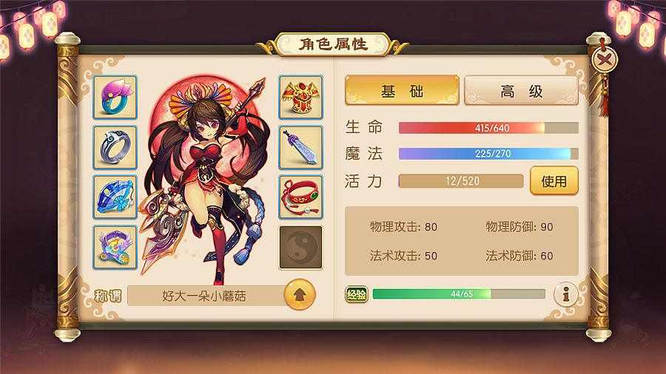The width and height of the screenshot is (666, 374).
Task: Select the purple sword weapon slot
Action: (x=300, y=147)
